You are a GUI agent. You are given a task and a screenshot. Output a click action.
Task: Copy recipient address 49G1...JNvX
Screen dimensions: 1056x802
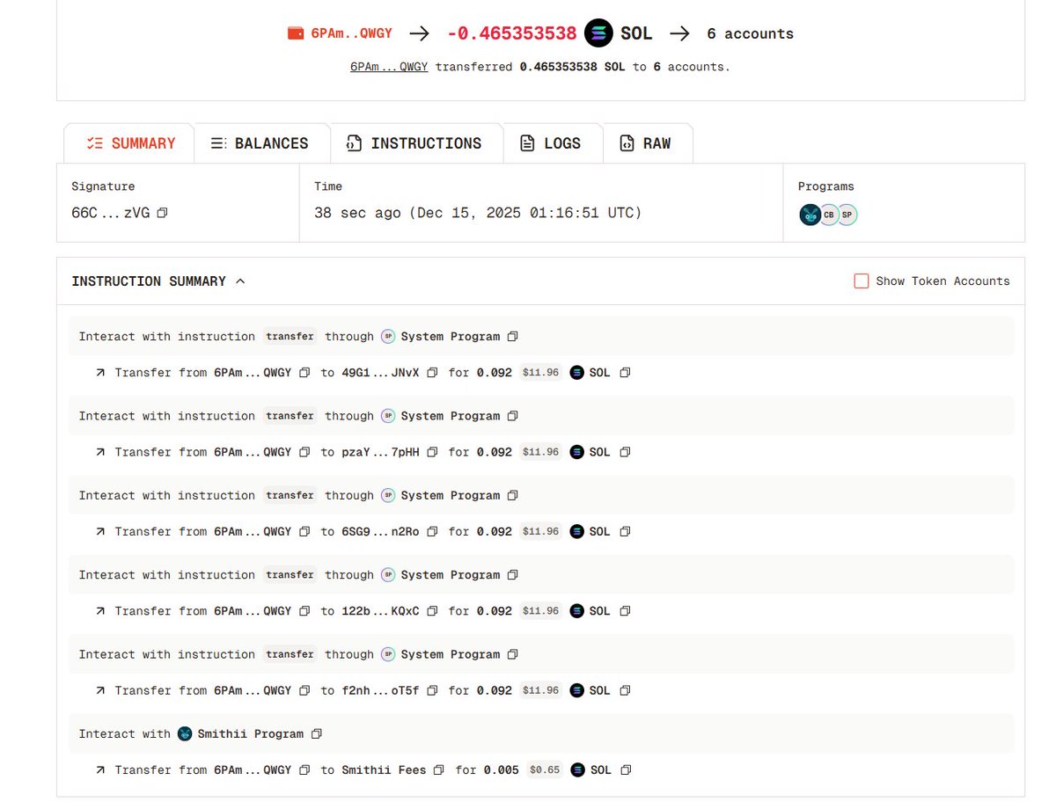[x=432, y=373]
